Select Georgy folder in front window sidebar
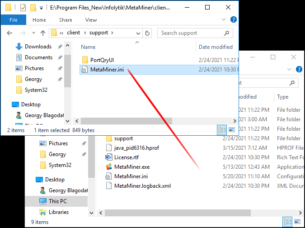305x228 pixels. click(29, 79)
